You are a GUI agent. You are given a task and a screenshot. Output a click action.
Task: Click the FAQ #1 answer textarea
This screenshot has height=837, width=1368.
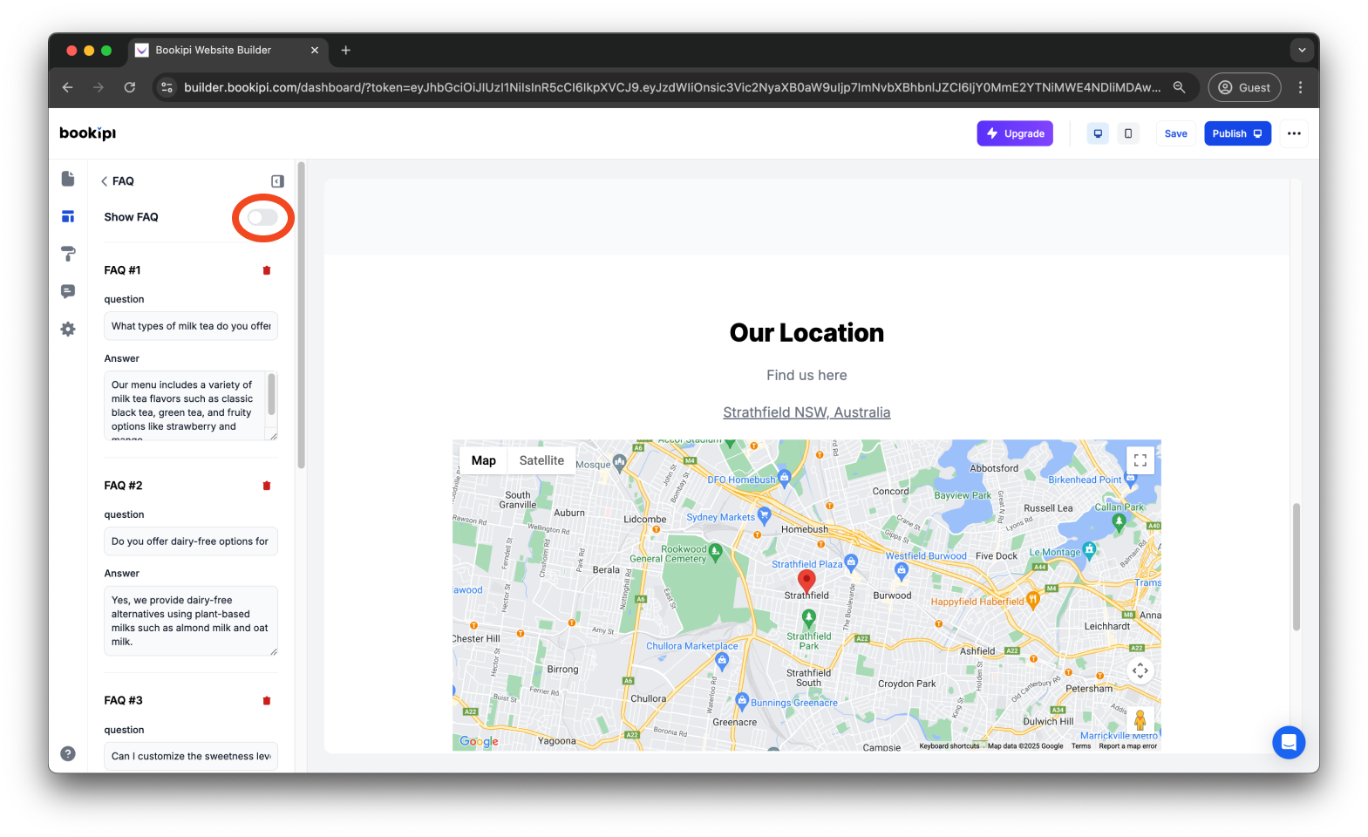click(191, 405)
